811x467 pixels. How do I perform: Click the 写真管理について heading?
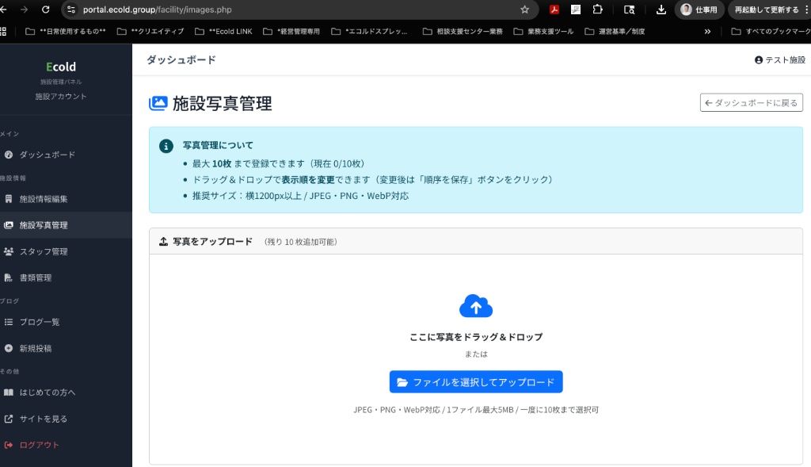pos(218,145)
